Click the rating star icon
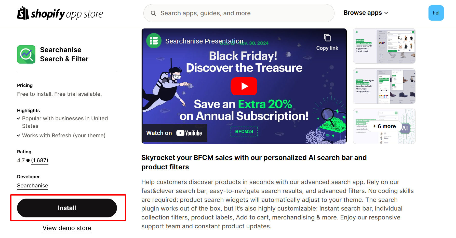 (x=28, y=160)
